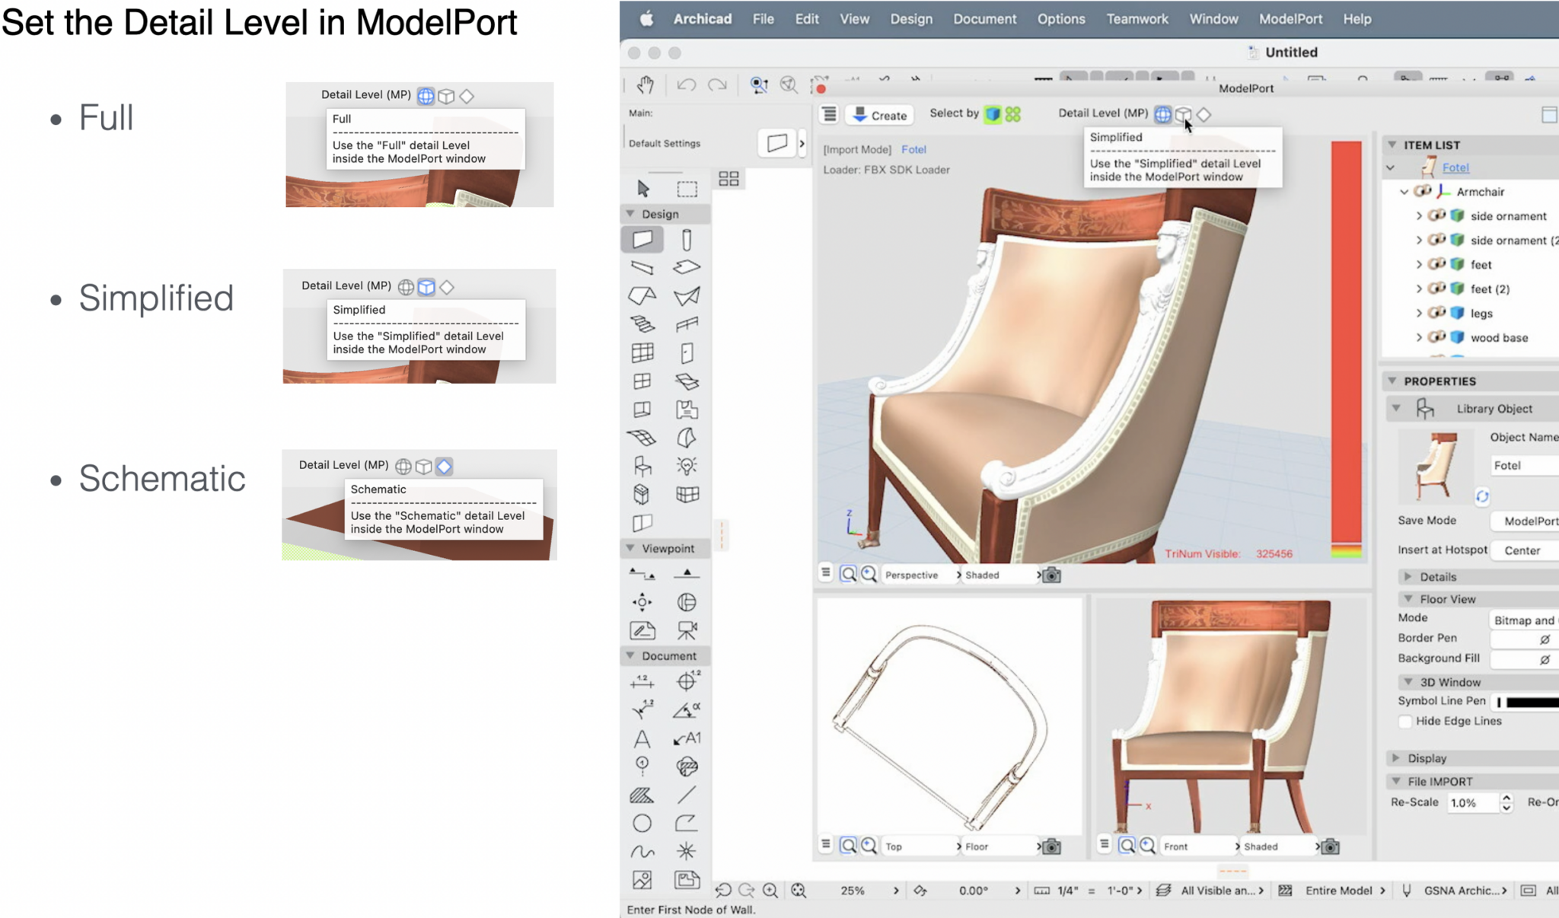This screenshot has height=918, width=1559.
Task: Take a snapshot of the Perspective view
Action: coord(1052,575)
